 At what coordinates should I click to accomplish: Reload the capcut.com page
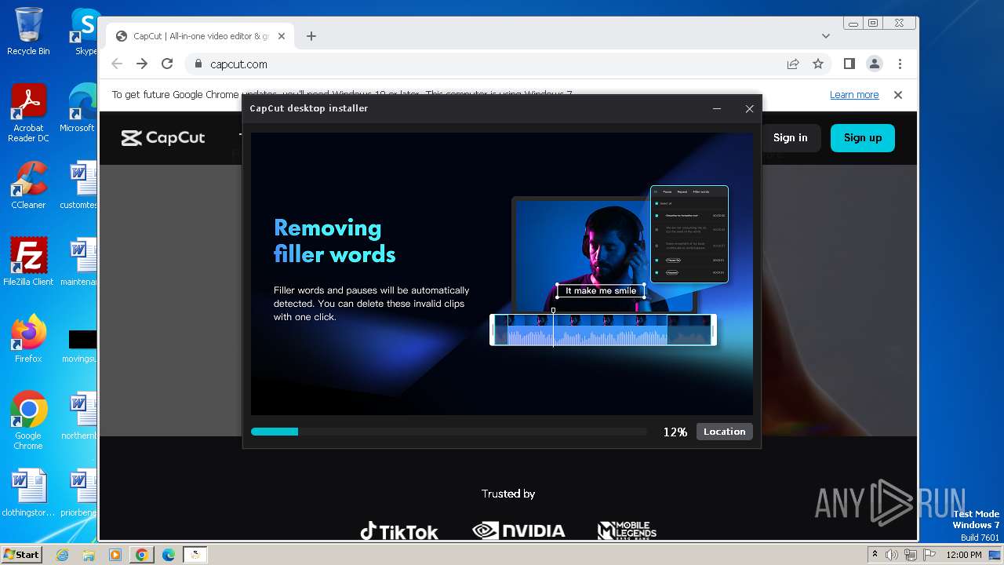[167, 64]
